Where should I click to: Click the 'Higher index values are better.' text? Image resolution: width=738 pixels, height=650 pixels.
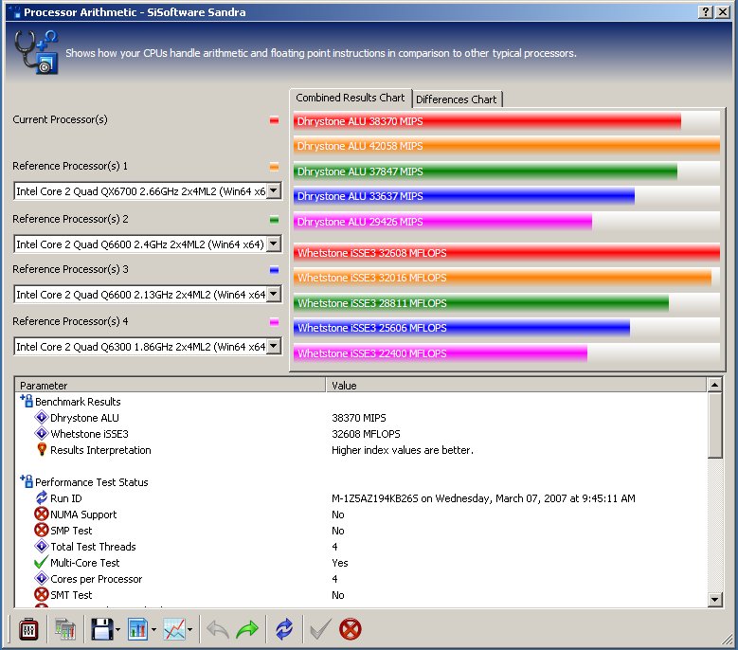coord(403,450)
